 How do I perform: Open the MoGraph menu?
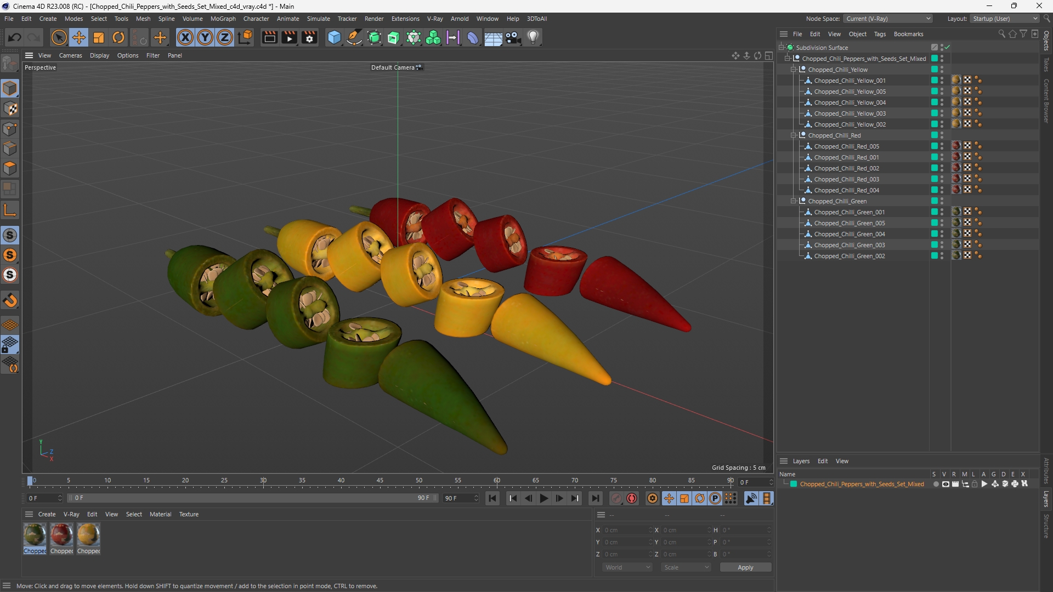223,19
